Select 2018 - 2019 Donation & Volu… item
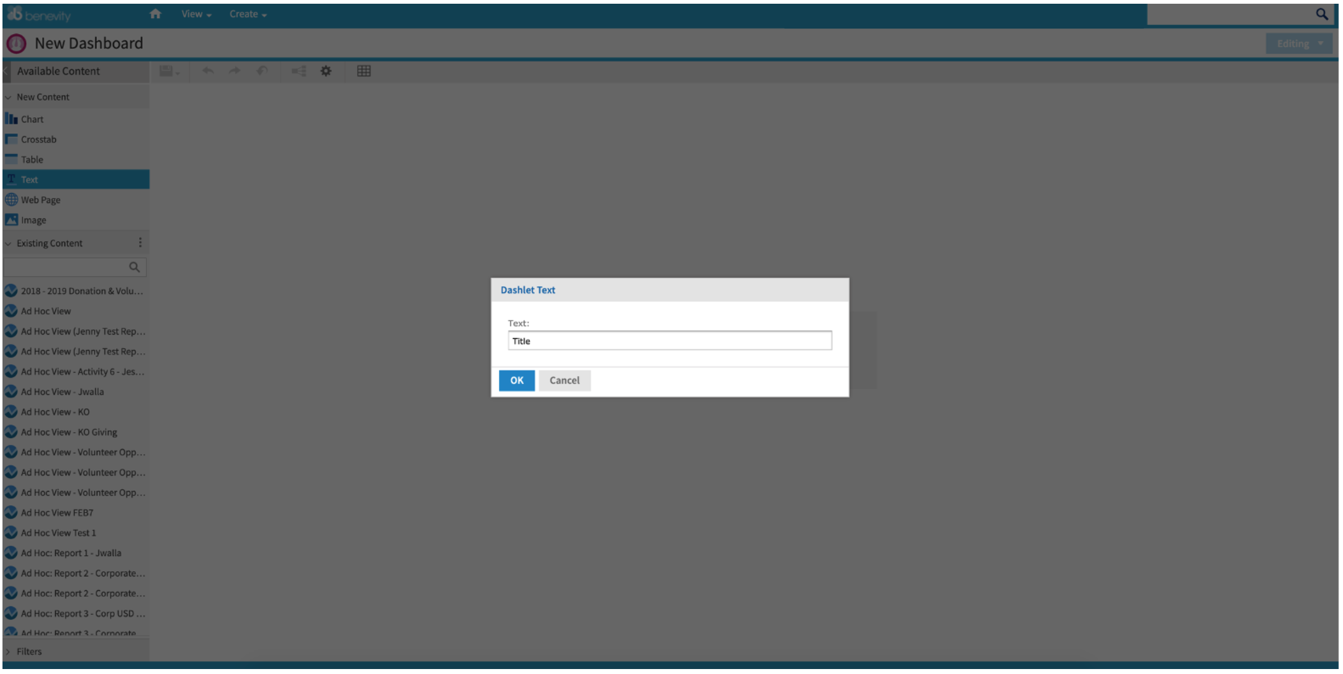The image size is (1343, 674). (76, 291)
